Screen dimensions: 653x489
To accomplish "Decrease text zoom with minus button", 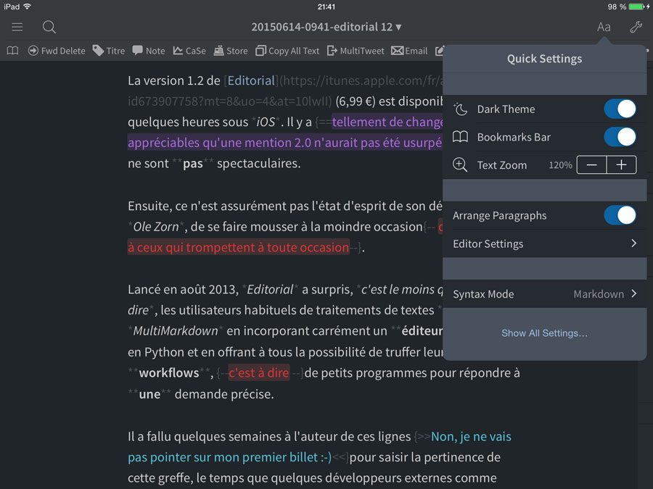I will click(592, 165).
